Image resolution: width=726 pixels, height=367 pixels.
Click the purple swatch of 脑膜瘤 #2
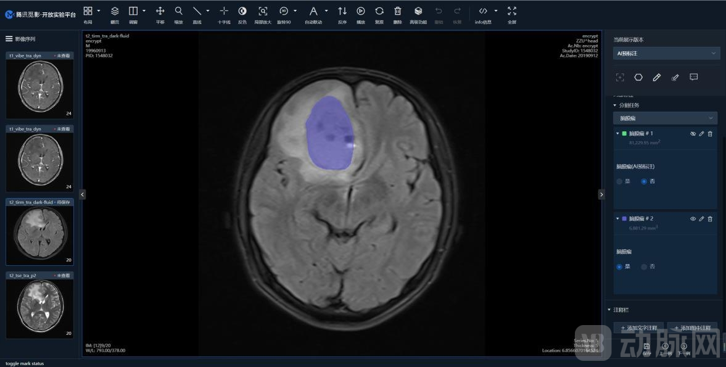pos(624,219)
